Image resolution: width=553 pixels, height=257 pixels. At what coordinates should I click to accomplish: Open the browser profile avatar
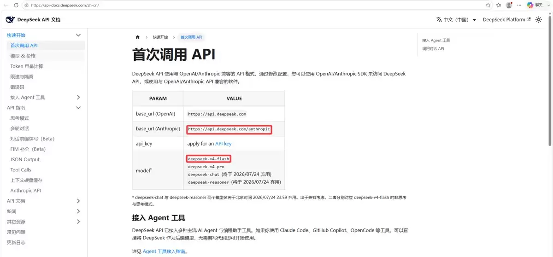coord(509,5)
